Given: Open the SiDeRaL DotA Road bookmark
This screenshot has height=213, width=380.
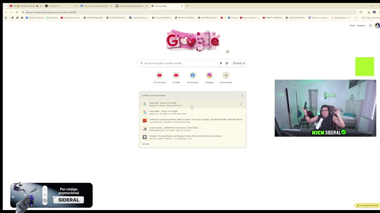Looking at the screenshot, I should (x=70, y=18).
